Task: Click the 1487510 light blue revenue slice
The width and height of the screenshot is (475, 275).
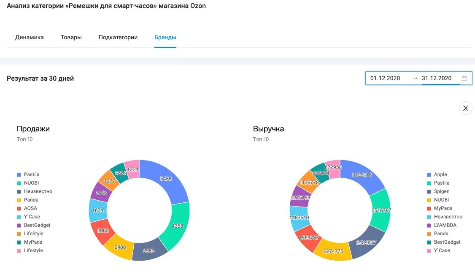Action: [299, 218]
